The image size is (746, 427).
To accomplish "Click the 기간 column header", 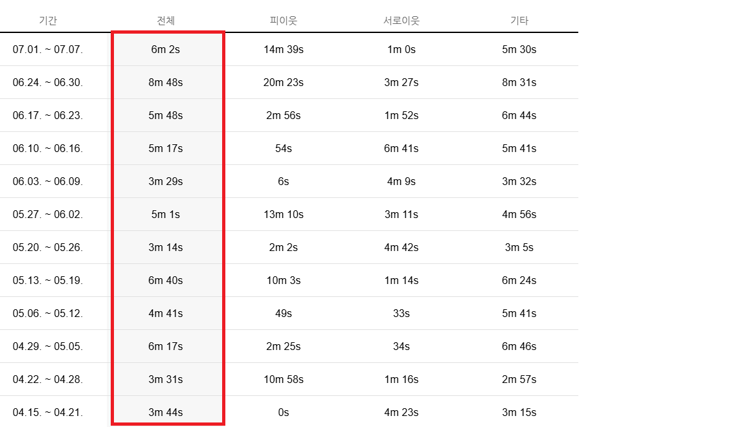I will [x=48, y=21].
